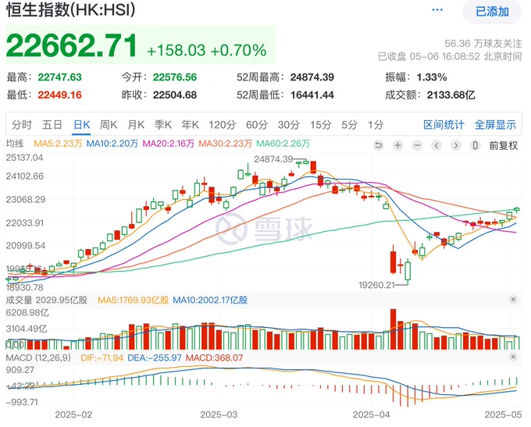Move chart left with left arrow icon
The height and width of the screenshot is (427, 531).
tap(437, 146)
